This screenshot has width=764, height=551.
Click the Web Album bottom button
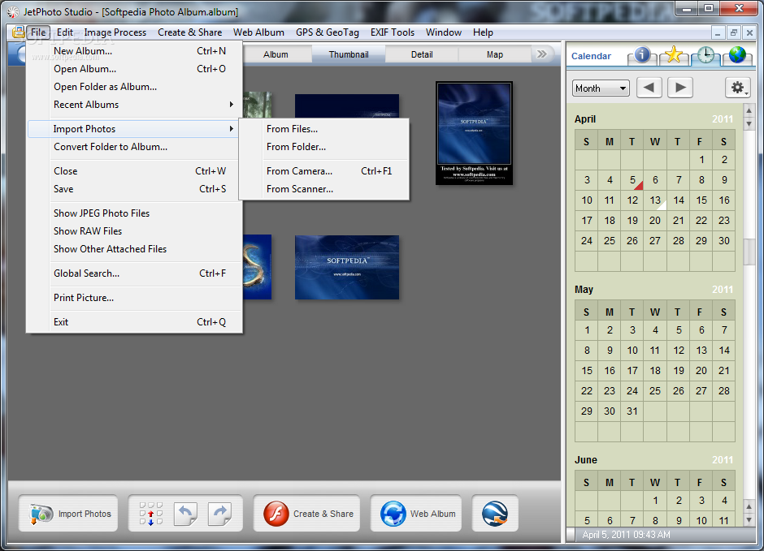415,514
